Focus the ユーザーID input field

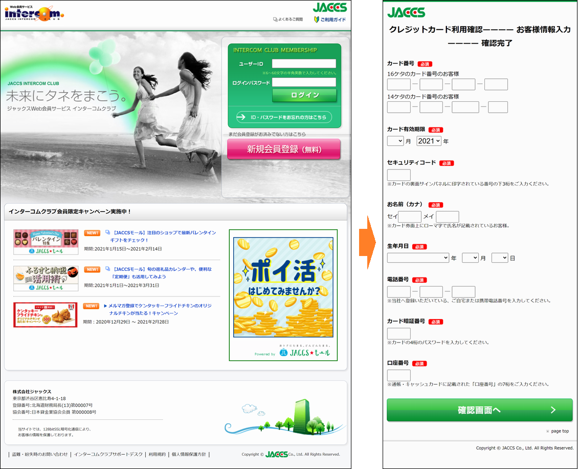304,64
